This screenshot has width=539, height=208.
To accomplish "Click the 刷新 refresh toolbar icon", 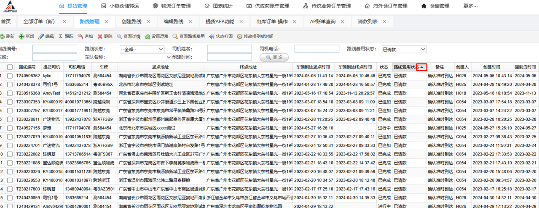I will click(x=3, y=37).
